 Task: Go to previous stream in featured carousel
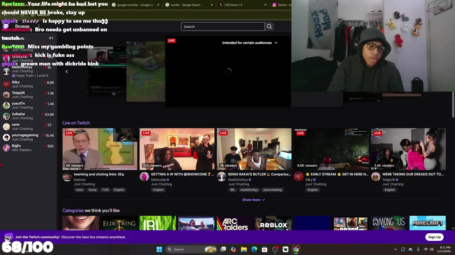66,72
